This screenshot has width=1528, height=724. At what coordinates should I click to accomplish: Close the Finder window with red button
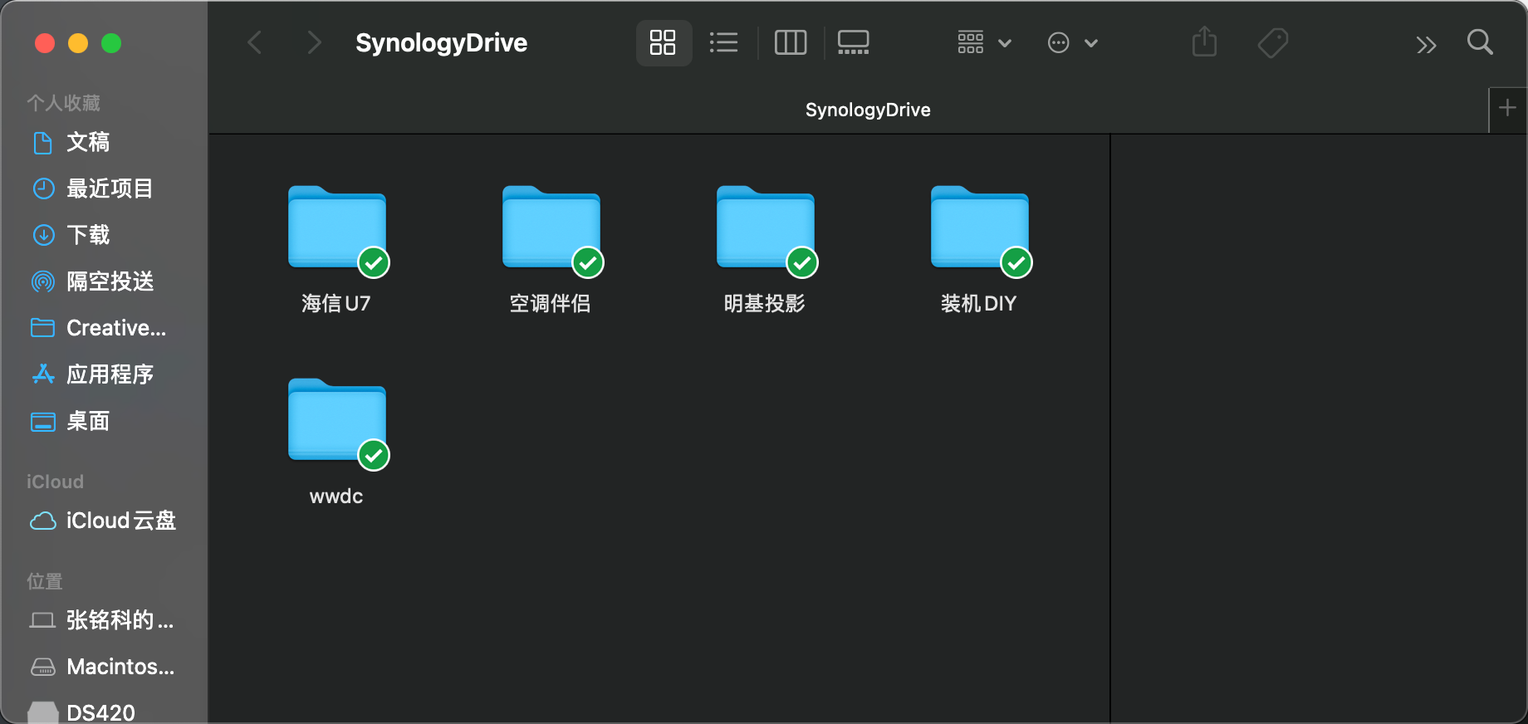[x=45, y=42]
